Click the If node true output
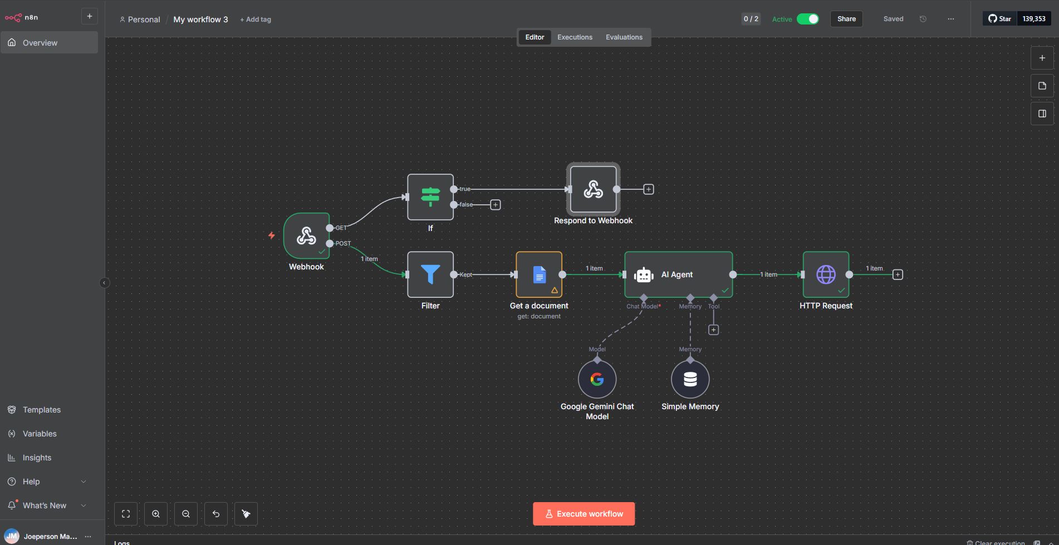The image size is (1059, 545). pyautogui.click(x=454, y=189)
